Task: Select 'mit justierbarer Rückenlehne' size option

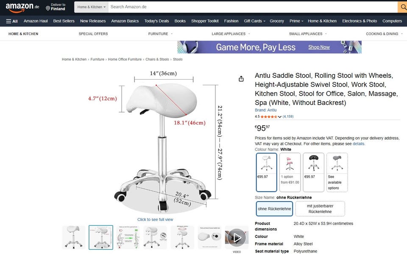Action: [320, 209]
